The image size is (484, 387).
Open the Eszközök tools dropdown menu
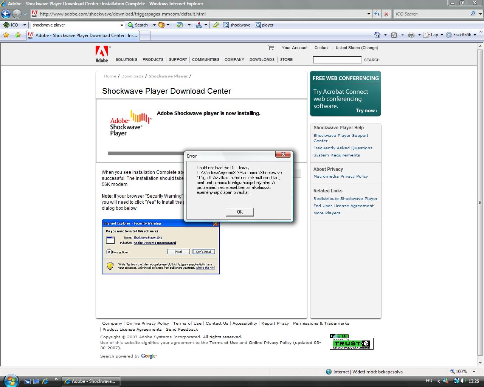461,35
